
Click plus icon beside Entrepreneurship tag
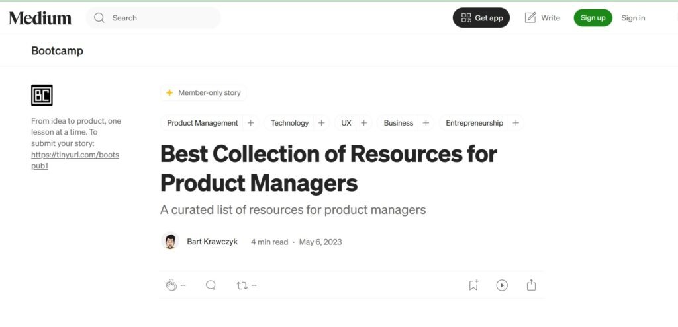[516, 123]
